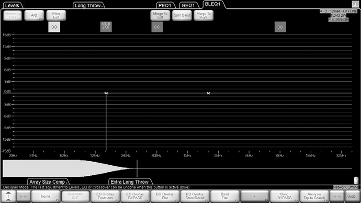
Task: Click the Undo button
Action: [x=352, y=197]
